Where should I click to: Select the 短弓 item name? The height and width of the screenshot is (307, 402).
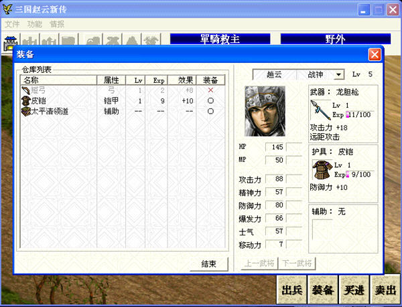point(38,90)
